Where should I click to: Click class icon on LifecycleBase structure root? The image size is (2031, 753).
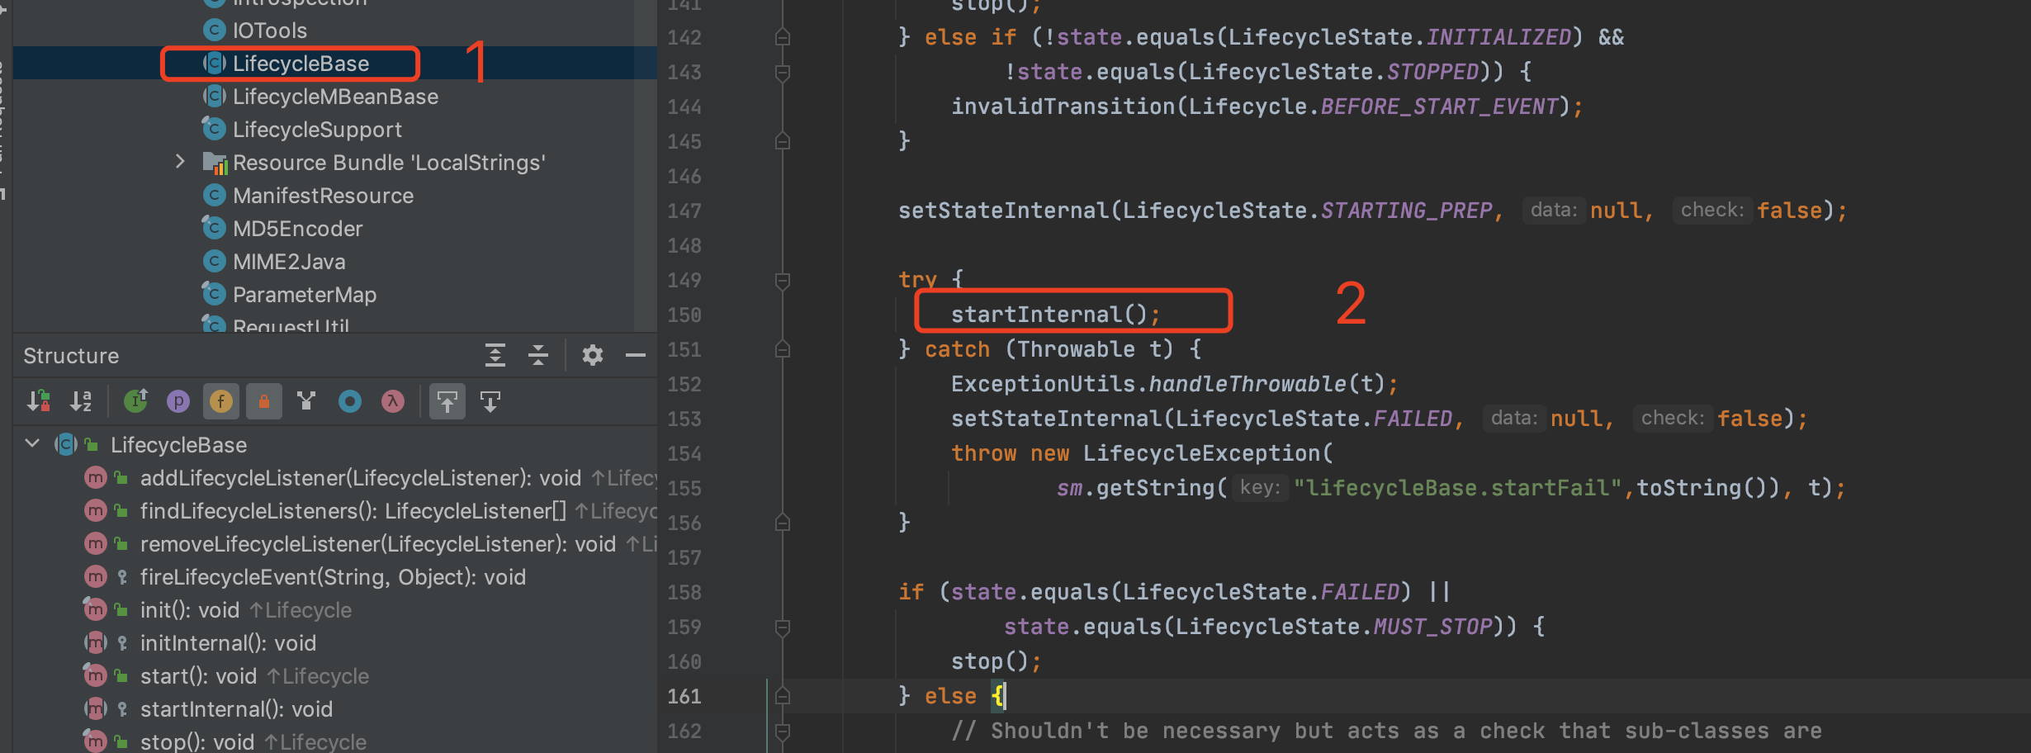click(66, 444)
